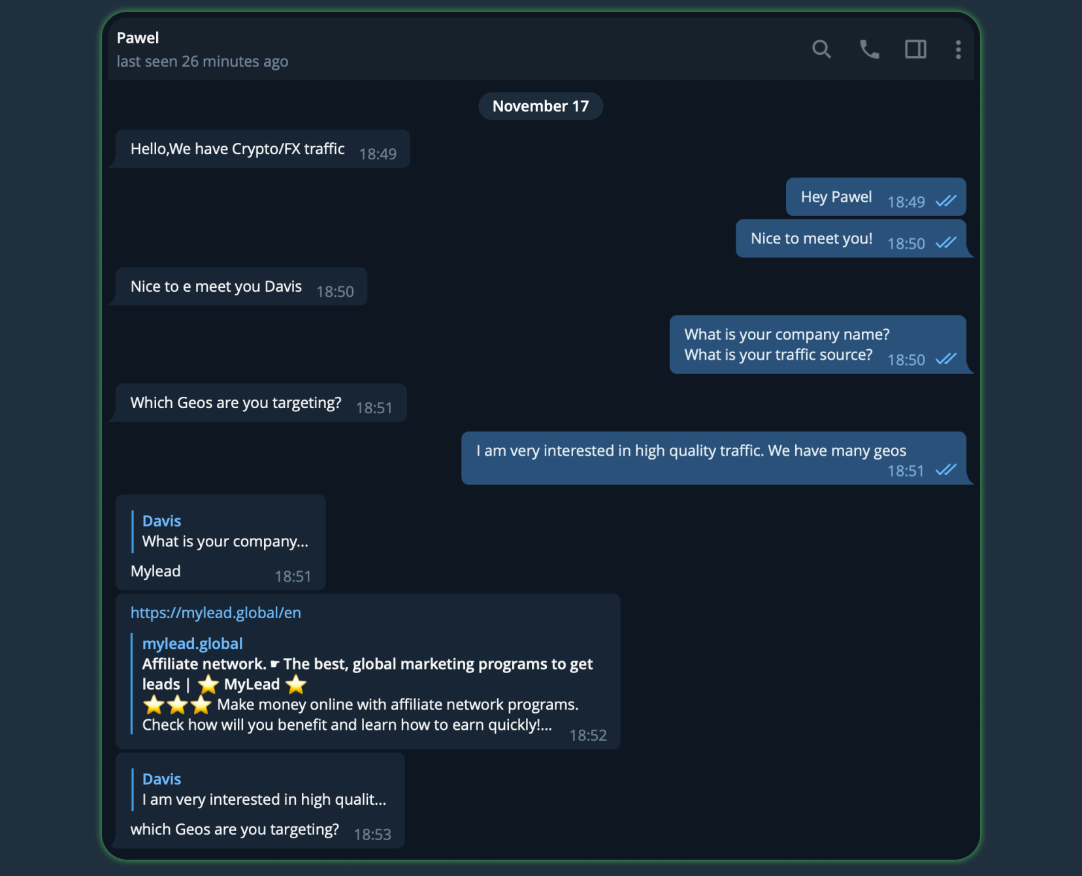Image resolution: width=1082 pixels, height=876 pixels.
Task: Jump to quoted "What is your company..." reply
Action: point(225,531)
